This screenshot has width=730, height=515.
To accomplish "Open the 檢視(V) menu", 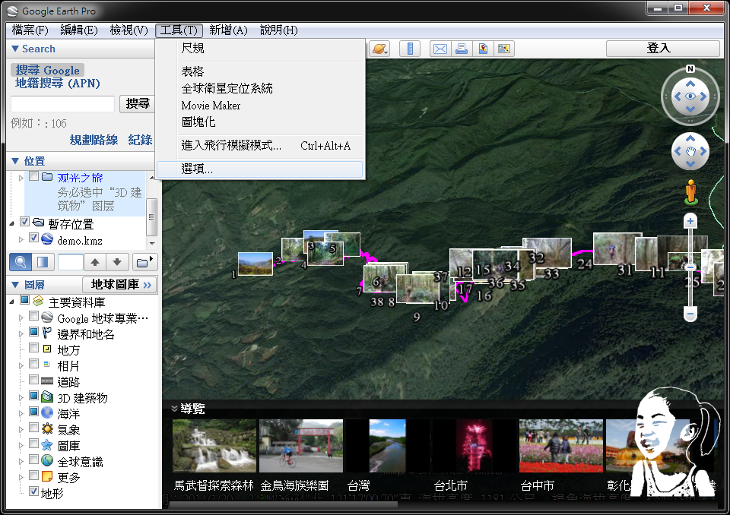I will coord(129,30).
